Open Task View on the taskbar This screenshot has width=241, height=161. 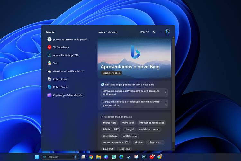(83, 157)
